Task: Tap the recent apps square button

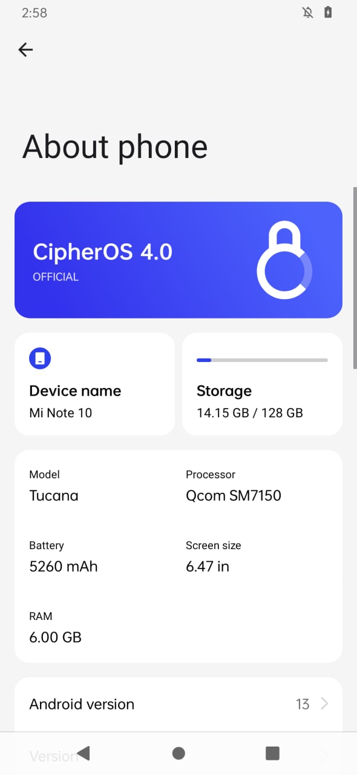Action: tap(272, 753)
